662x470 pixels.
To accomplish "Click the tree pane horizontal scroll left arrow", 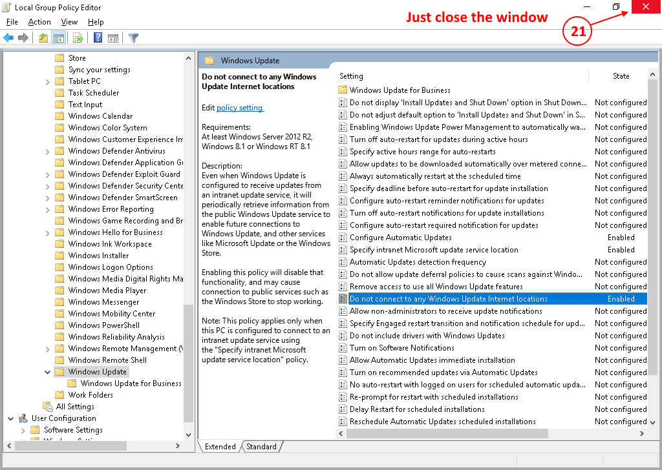I will (x=9, y=445).
